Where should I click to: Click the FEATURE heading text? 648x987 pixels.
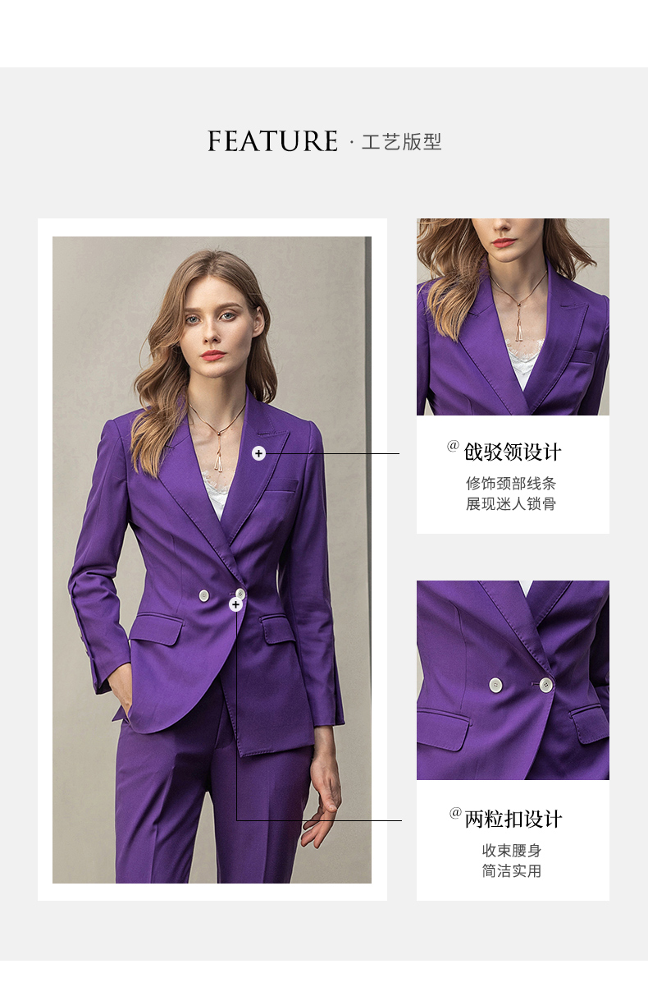coord(272,141)
